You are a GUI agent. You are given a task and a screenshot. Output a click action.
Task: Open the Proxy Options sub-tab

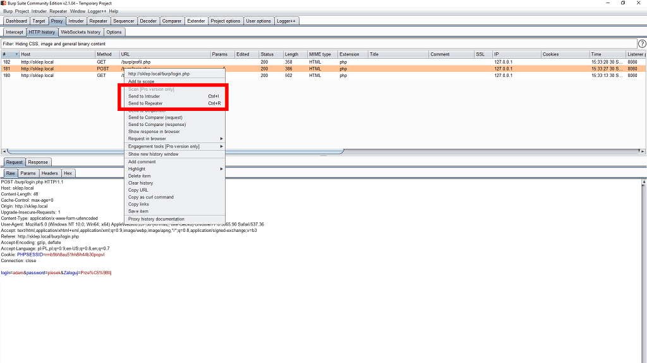coord(114,32)
